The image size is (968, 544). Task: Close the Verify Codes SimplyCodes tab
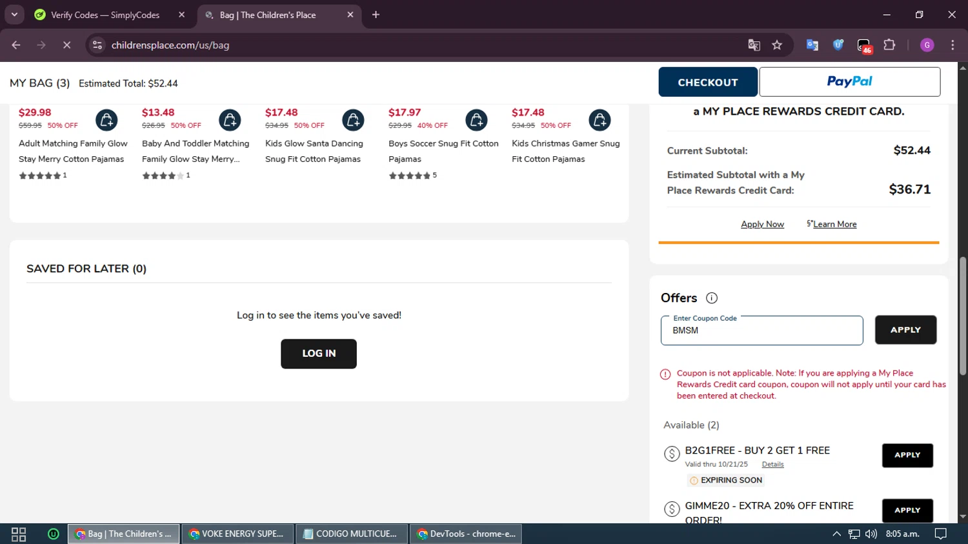[181, 15]
